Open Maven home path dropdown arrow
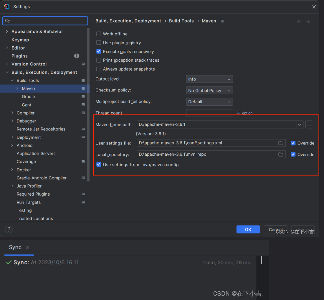 [300, 125]
